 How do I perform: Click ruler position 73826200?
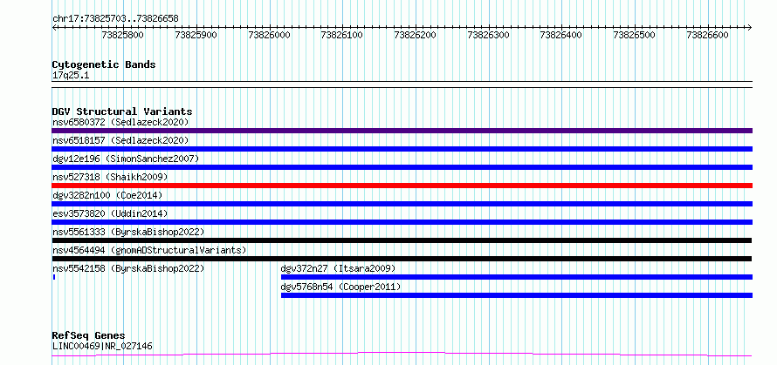click(x=416, y=35)
